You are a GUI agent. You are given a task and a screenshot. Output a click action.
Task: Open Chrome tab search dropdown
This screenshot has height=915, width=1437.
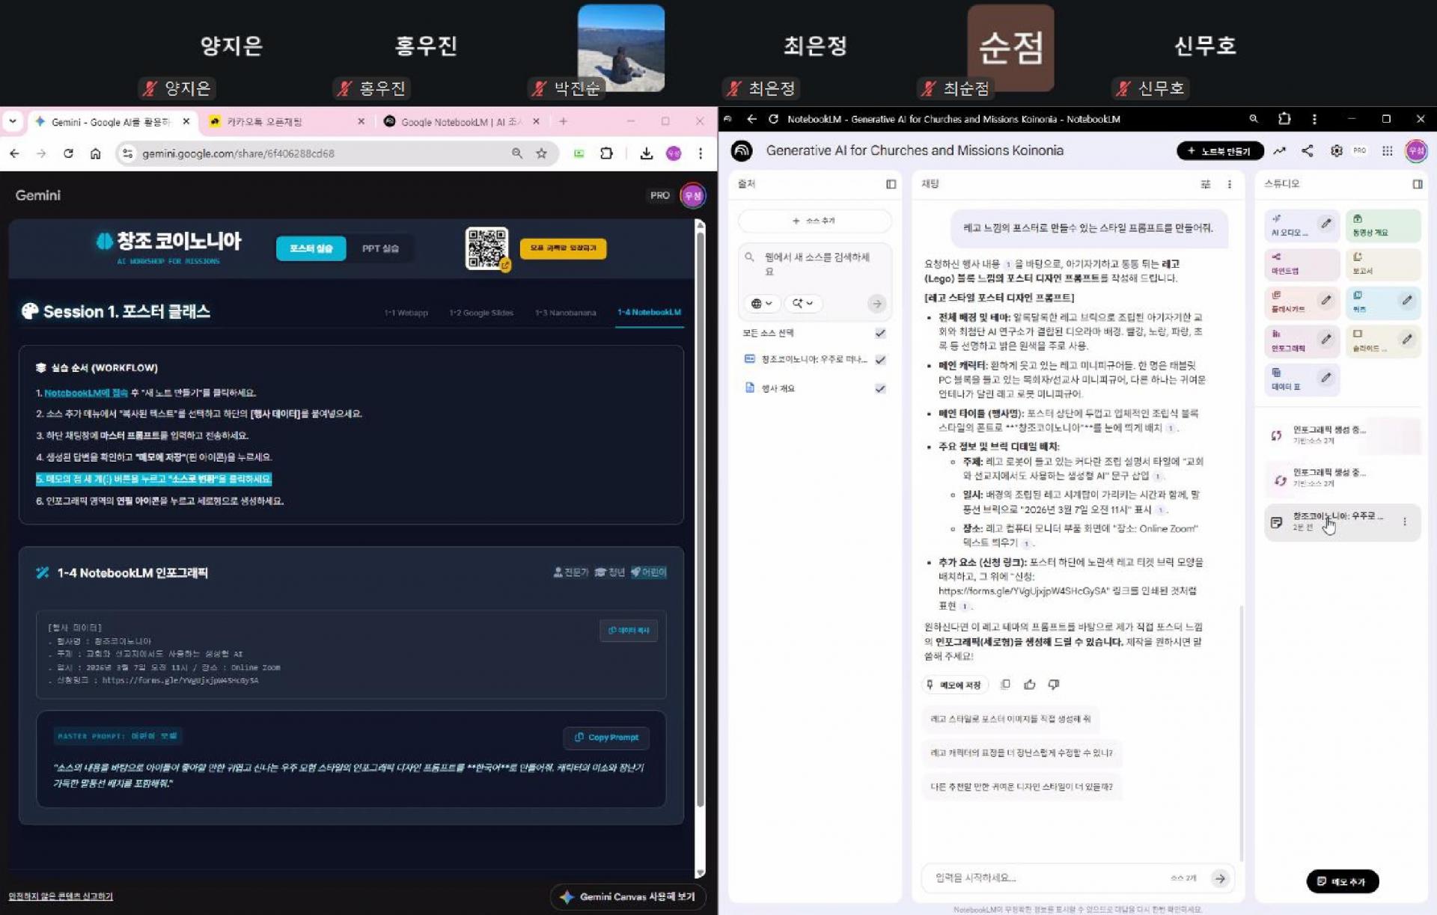coord(13,120)
